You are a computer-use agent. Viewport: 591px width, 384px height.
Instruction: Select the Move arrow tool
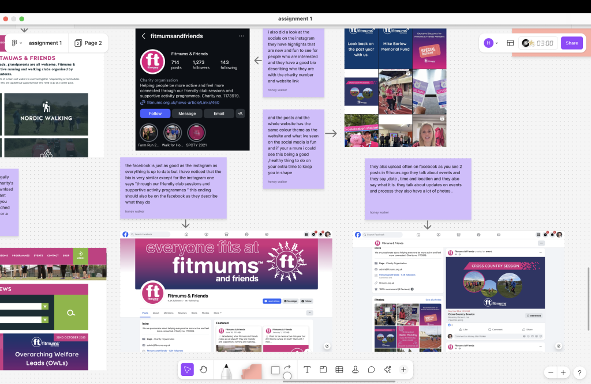[x=187, y=370]
